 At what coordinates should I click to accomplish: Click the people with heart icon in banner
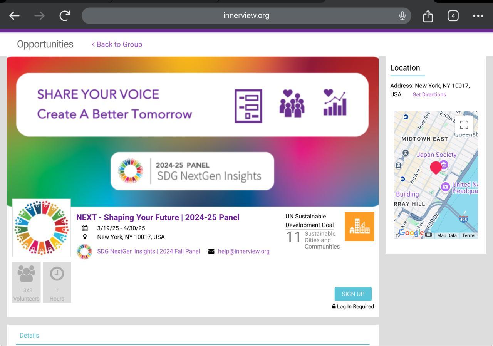pyautogui.click(x=292, y=103)
